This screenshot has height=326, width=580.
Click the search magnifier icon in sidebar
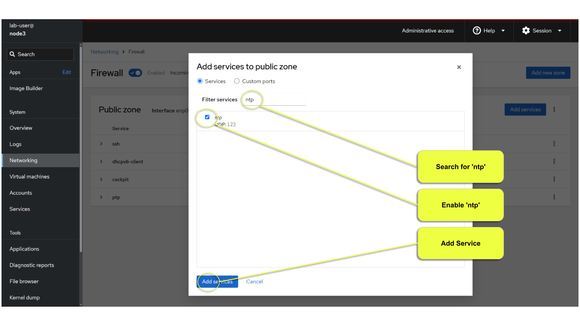[x=12, y=54]
